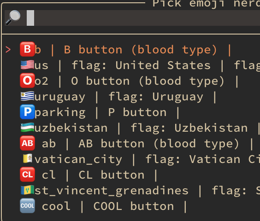The width and height of the screenshot is (260, 221).
Task: Focus the emoji search input field
Action: (x=132, y=18)
